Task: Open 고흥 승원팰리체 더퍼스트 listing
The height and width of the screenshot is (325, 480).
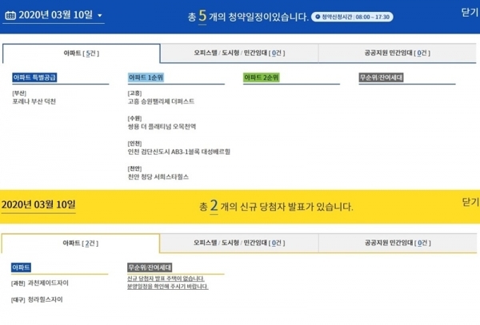Action: (x=161, y=101)
